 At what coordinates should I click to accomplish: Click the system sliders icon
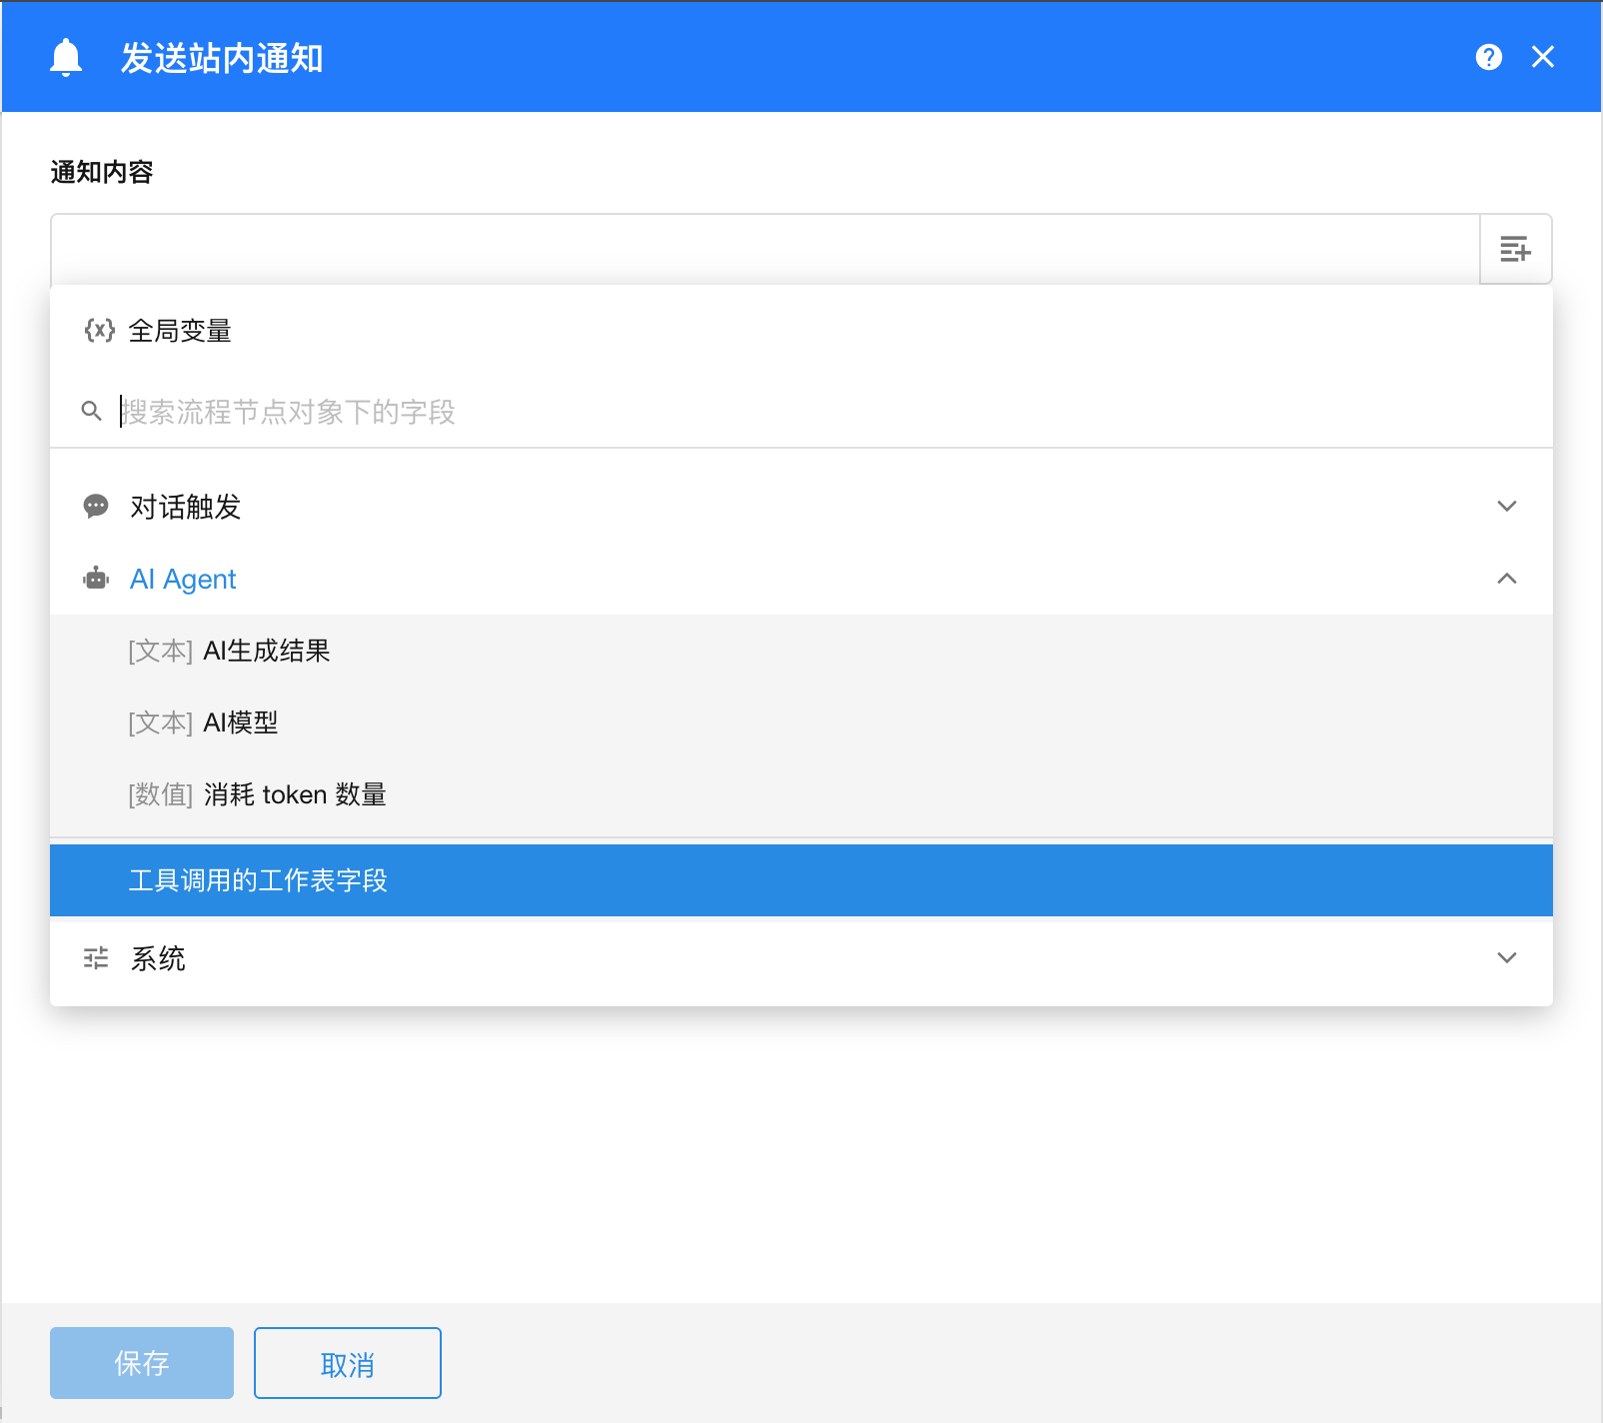tap(96, 958)
